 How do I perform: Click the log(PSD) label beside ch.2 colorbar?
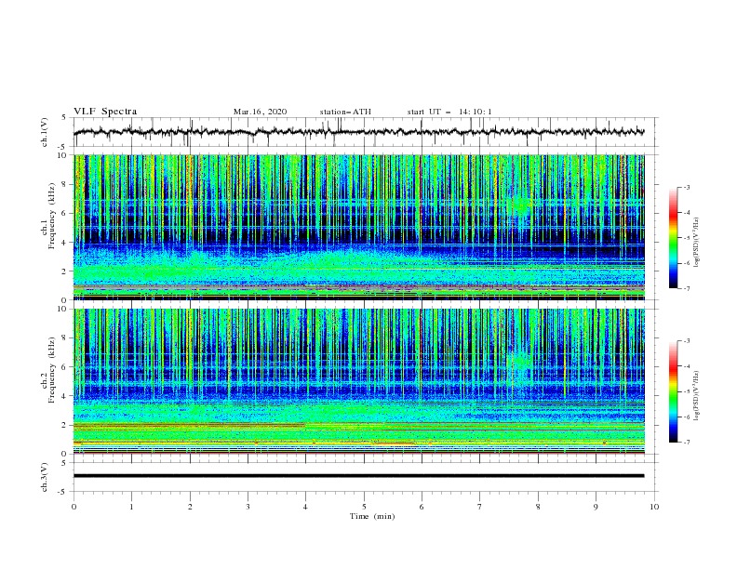point(696,396)
